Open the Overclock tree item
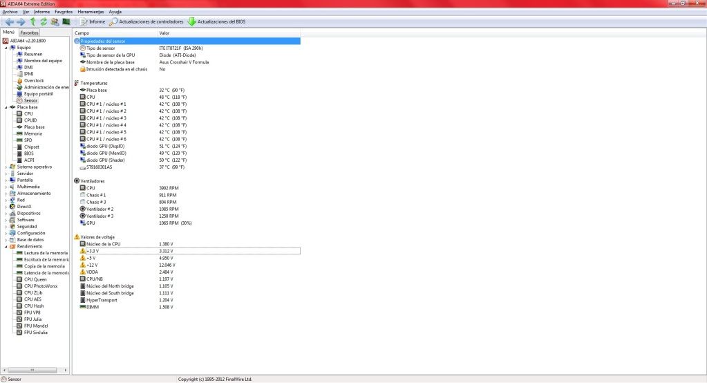 [x=34, y=81]
